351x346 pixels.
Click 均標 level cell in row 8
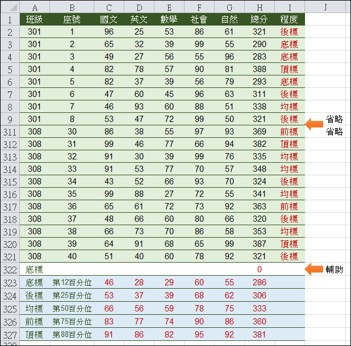click(289, 107)
